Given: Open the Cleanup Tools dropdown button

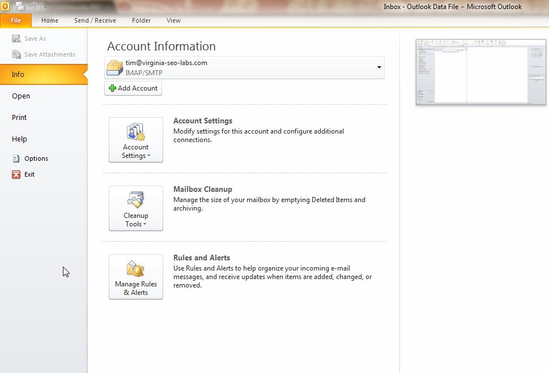Looking at the screenshot, I should (x=136, y=208).
